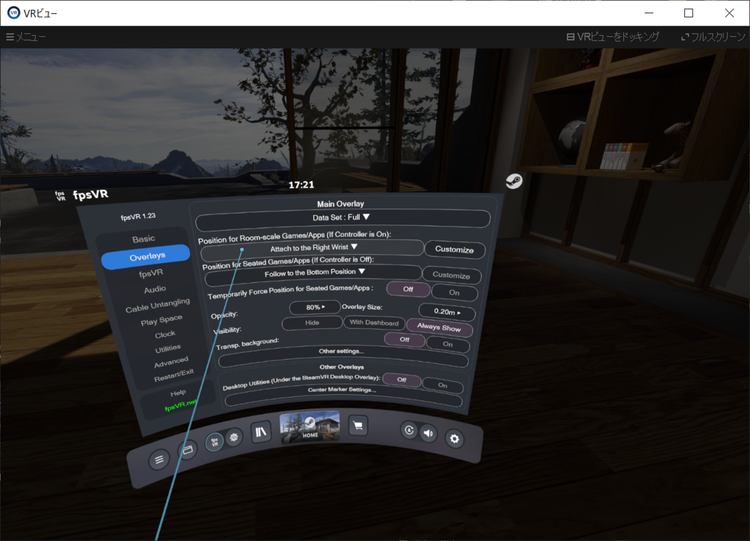Click the Main Overlay heading
Screen dimensions: 750x541
pos(341,204)
